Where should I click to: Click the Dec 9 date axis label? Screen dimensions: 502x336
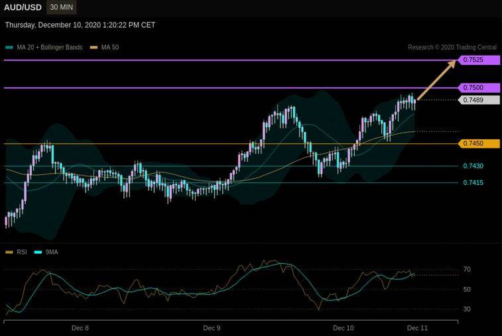click(x=212, y=328)
